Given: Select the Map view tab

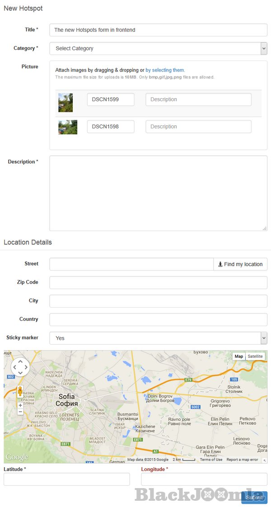Looking at the screenshot, I should pos(239,356).
